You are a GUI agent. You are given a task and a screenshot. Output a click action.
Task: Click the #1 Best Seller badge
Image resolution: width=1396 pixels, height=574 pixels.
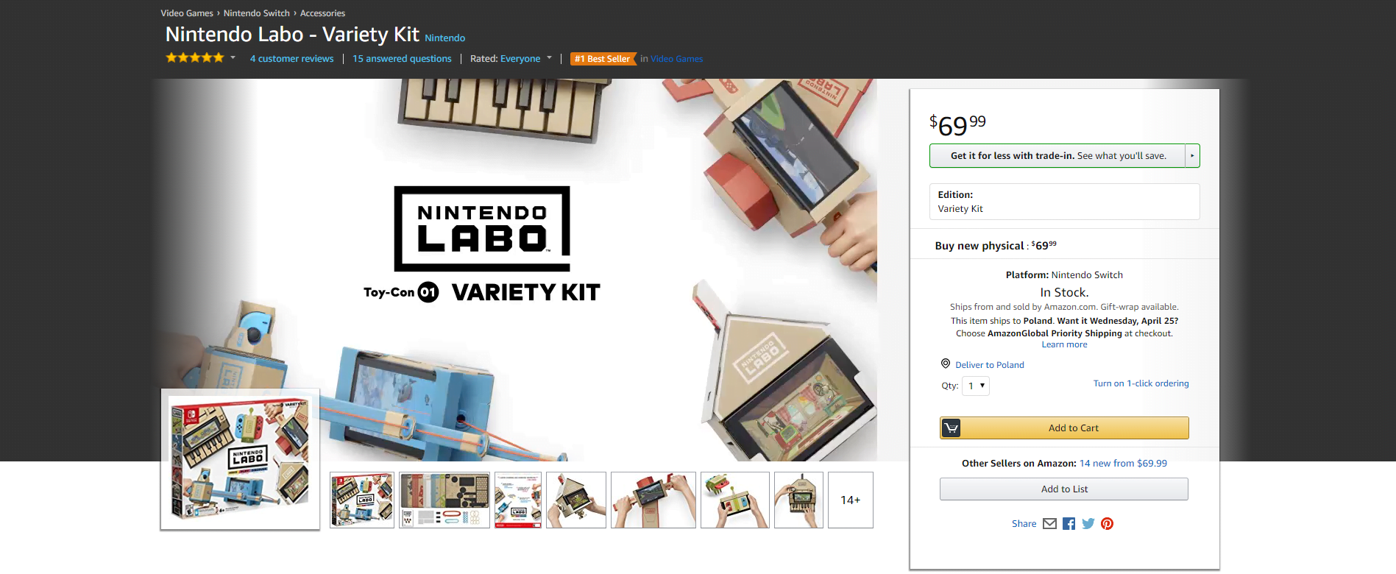[603, 59]
